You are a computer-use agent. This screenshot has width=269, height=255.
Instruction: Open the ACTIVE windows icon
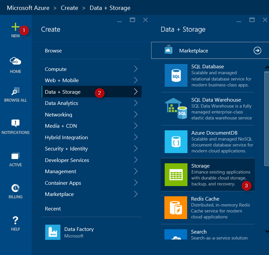(x=16, y=156)
